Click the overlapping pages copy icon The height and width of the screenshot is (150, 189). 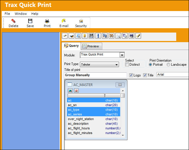(x=125, y=36)
